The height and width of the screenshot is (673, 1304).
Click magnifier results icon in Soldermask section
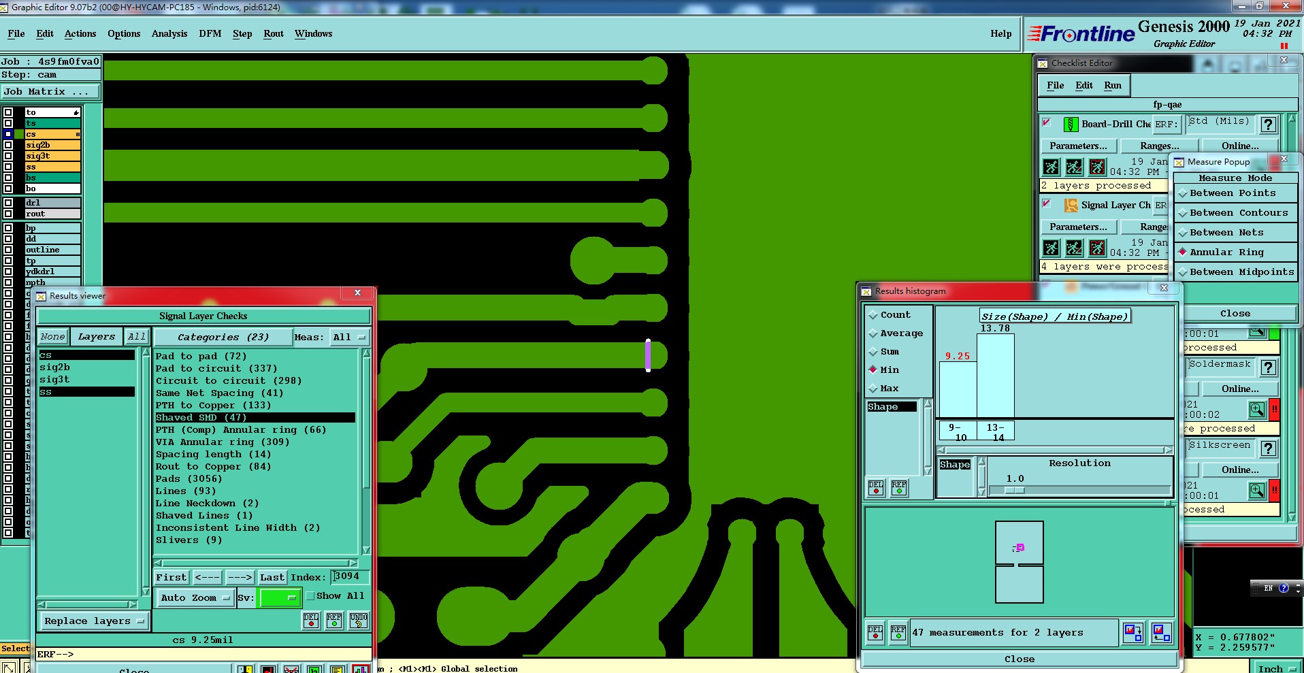[x=1256, y=410]
